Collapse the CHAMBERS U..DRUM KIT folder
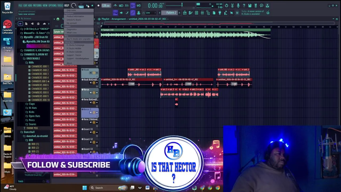The height and width of the screenshot is (192, 341). pyautogui.click(x=36, y=54)
